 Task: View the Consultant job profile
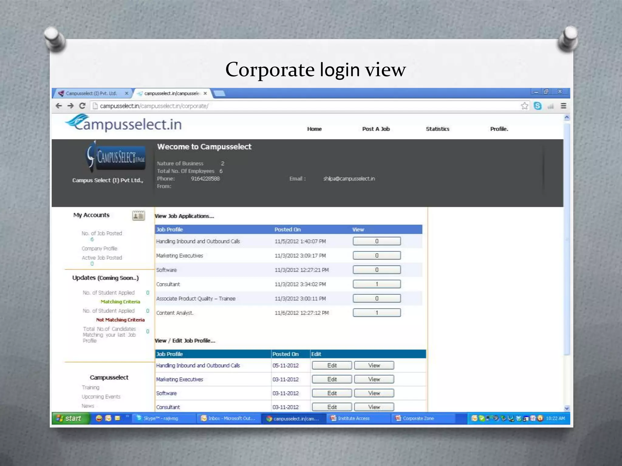pyautogui.click(x=374, y=407)
